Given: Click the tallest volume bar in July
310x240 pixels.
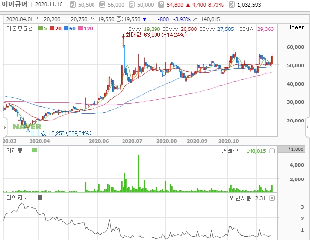Looking at the screenshot, I should [x=138, y=174].
